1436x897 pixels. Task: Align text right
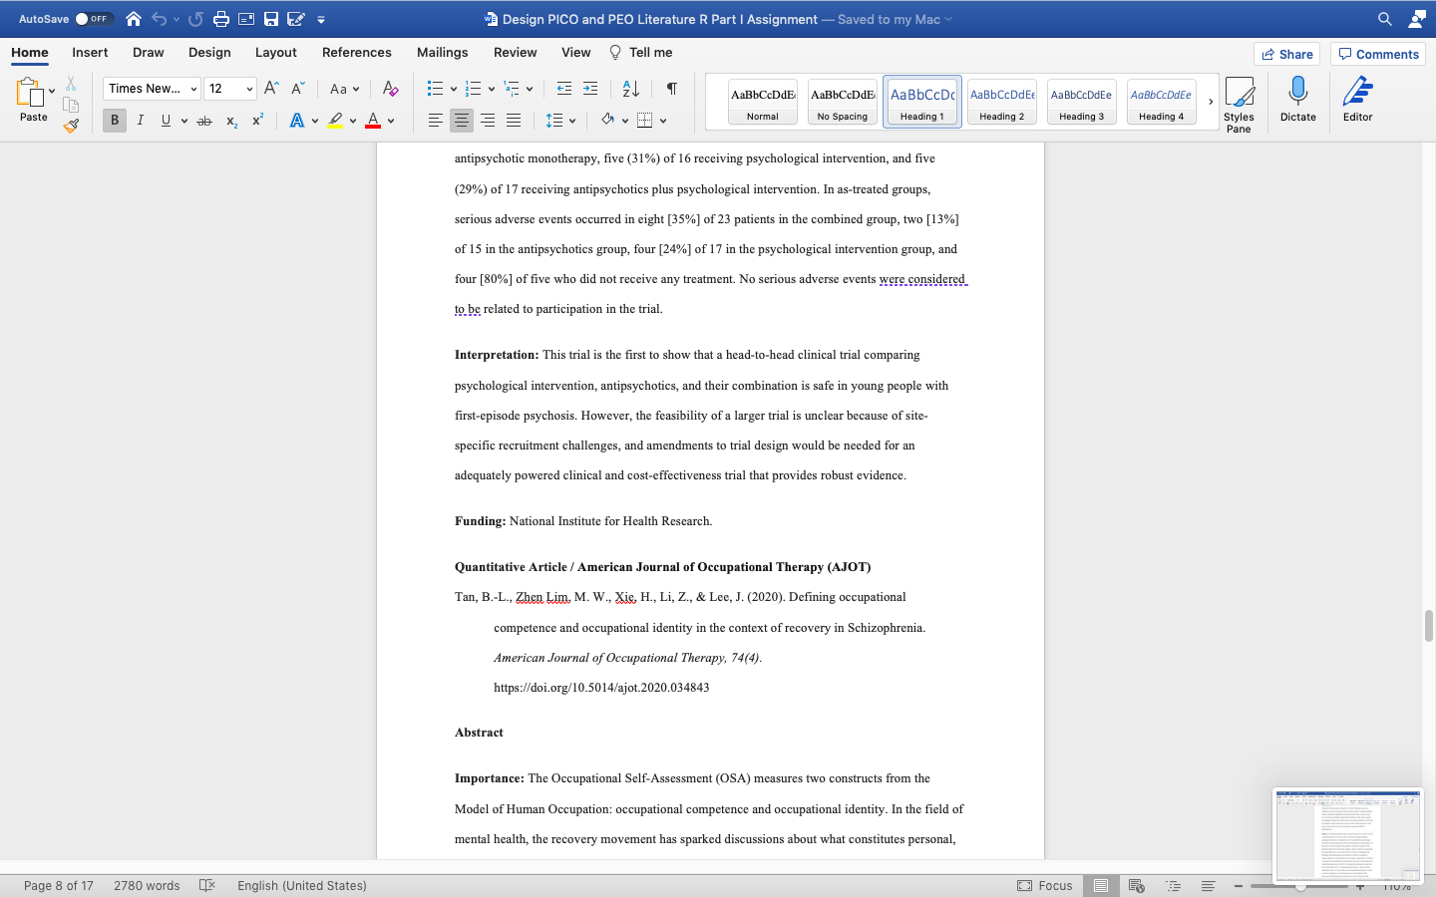coord(488,121)
